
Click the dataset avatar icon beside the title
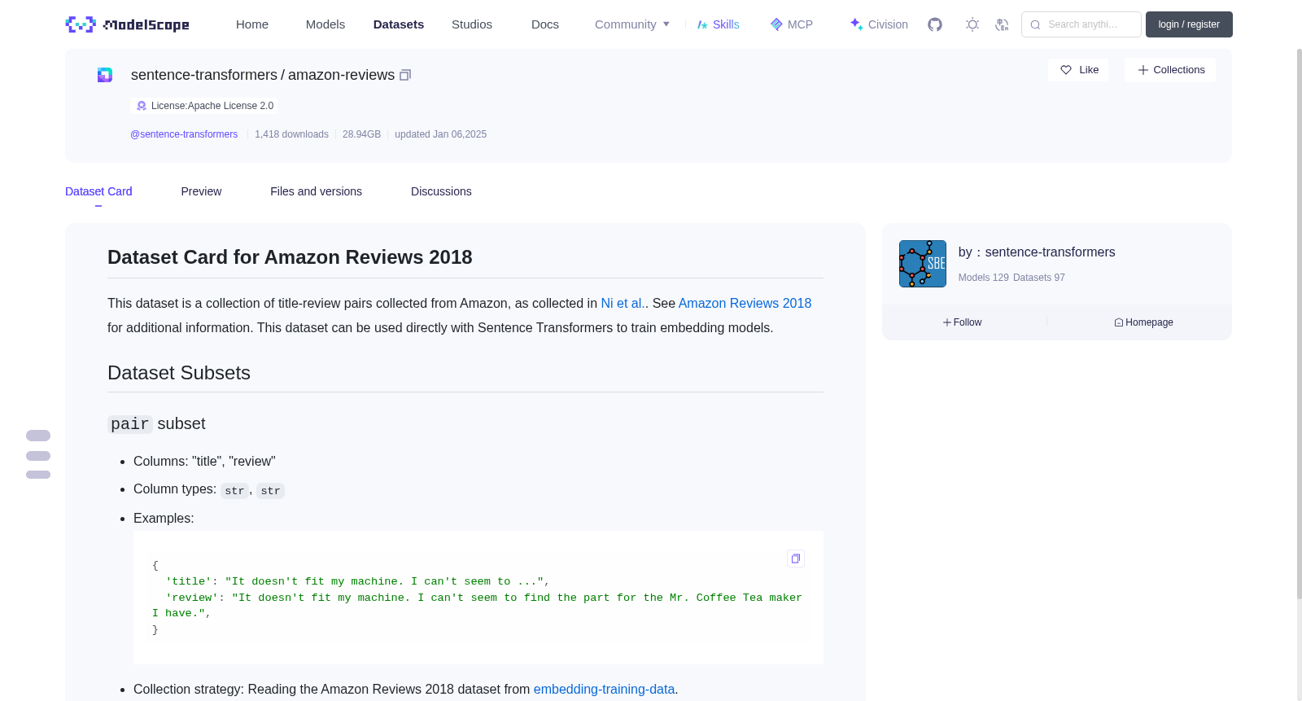pyautogui.click(x=105, y=75)
